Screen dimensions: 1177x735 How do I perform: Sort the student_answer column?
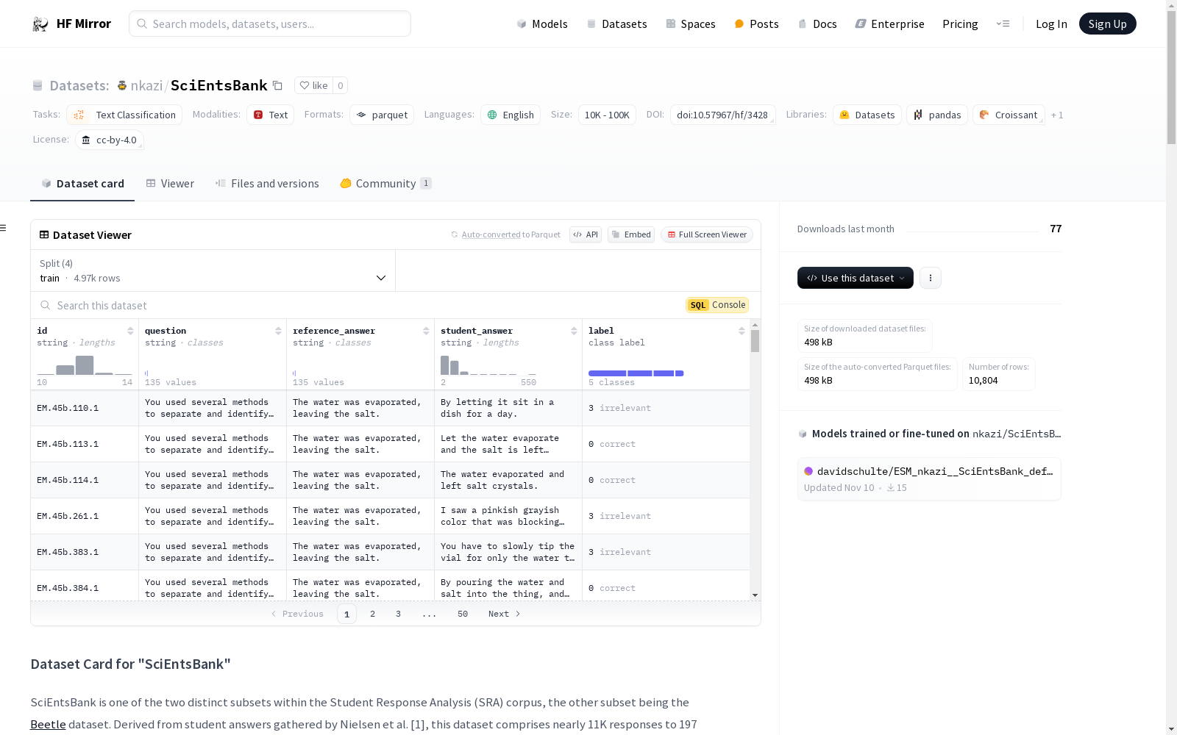574,331
